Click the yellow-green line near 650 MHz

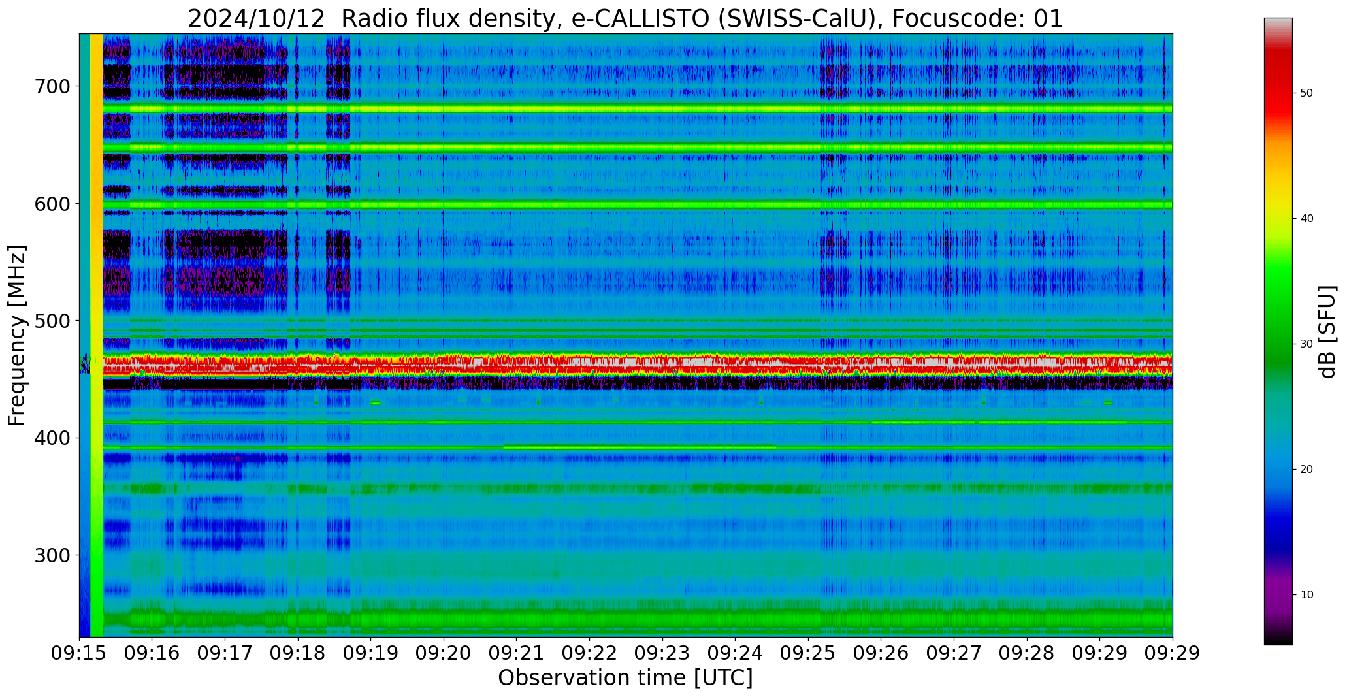click(637, 148)
